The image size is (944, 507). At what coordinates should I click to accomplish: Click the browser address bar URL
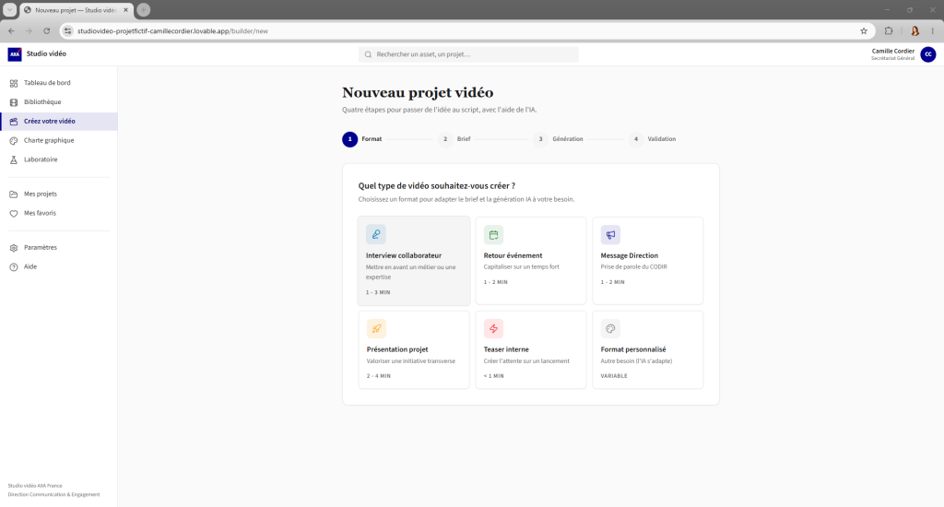point(172,31)
